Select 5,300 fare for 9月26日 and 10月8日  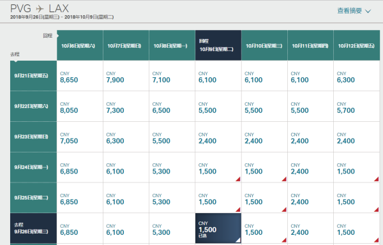point(172,228)
